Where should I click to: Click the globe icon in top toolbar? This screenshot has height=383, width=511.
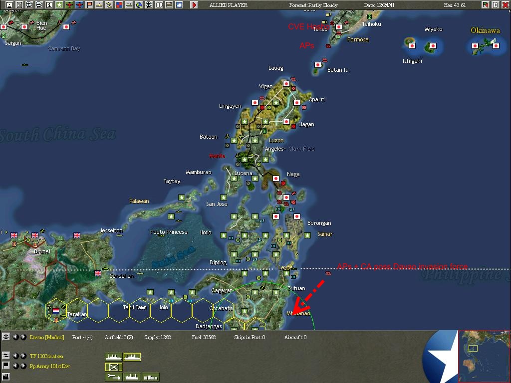tap(139, 5)
